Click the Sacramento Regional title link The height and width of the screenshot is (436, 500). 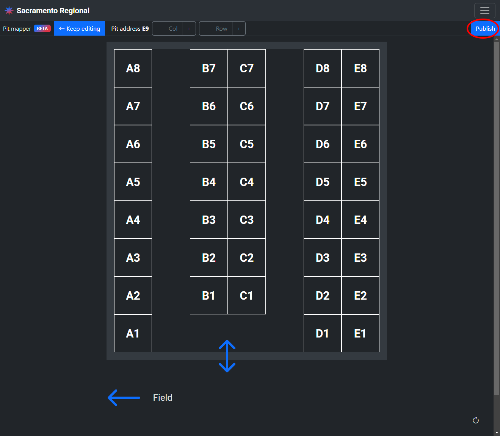(53, 11)
